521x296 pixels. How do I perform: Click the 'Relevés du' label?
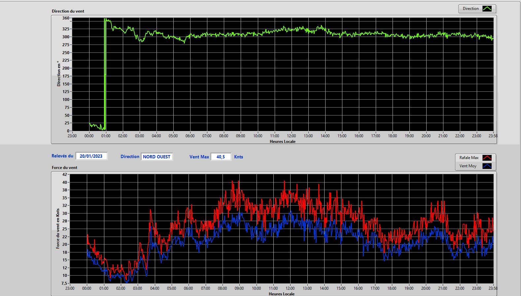(62, 156)
